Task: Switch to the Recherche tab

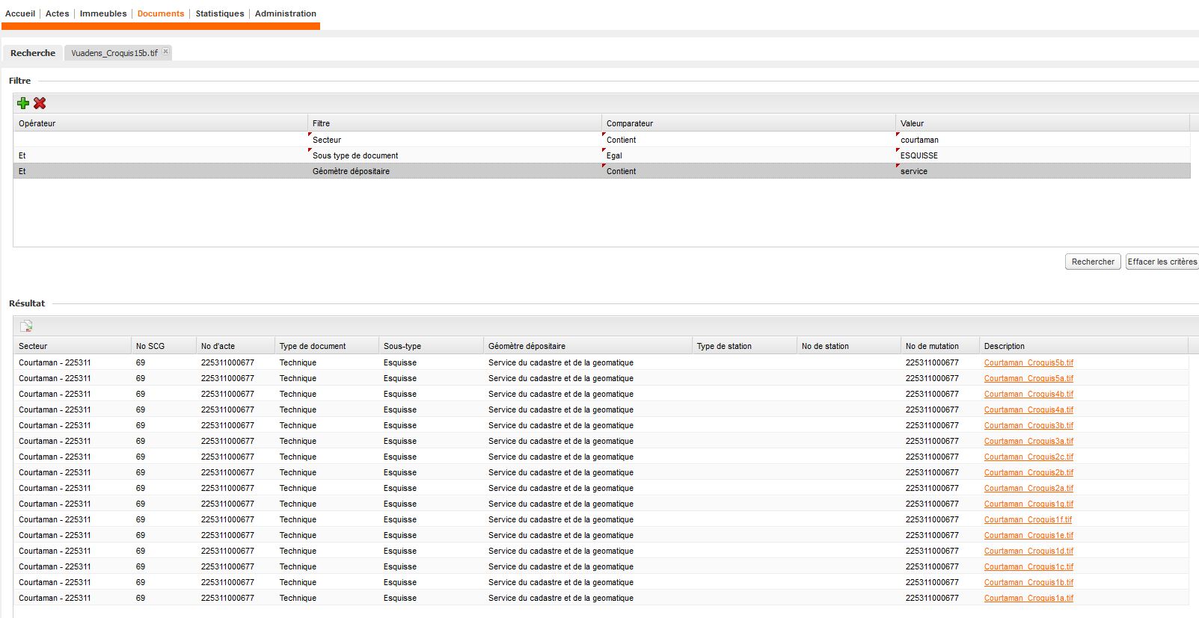Action: click(x=33, y=53)
